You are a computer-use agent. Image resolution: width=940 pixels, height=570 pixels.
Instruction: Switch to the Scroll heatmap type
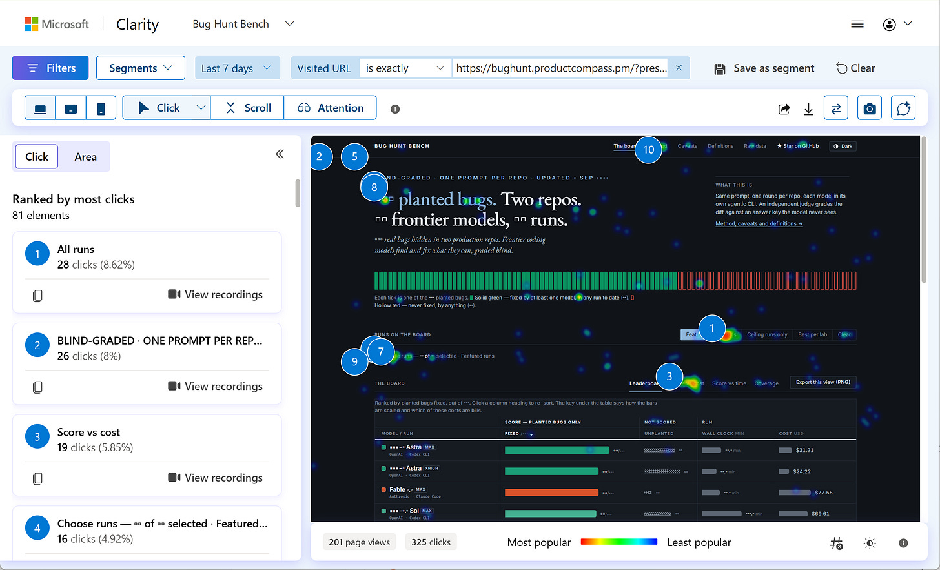tap(248, 108)
